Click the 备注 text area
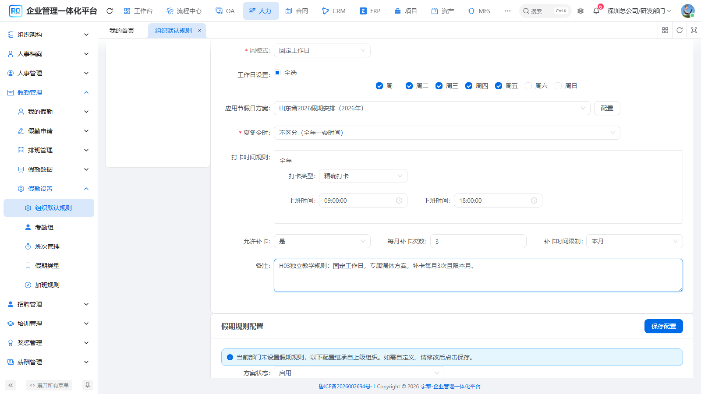Image resolution: width=701 pixels, height=394 pixels. pos(478,275)
